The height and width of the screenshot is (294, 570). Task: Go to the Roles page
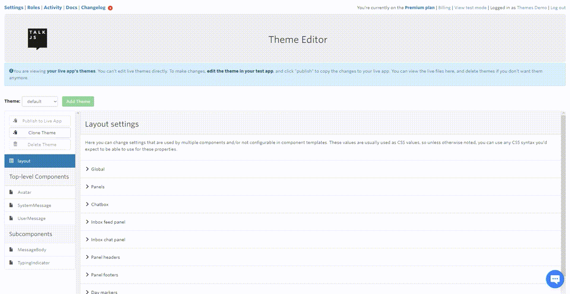(33, 8)
